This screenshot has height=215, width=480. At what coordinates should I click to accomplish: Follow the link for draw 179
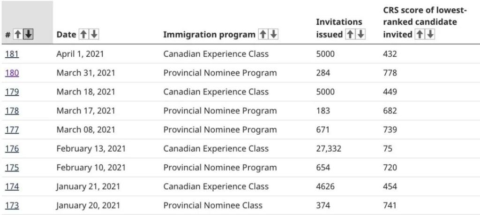pos(12,92)
